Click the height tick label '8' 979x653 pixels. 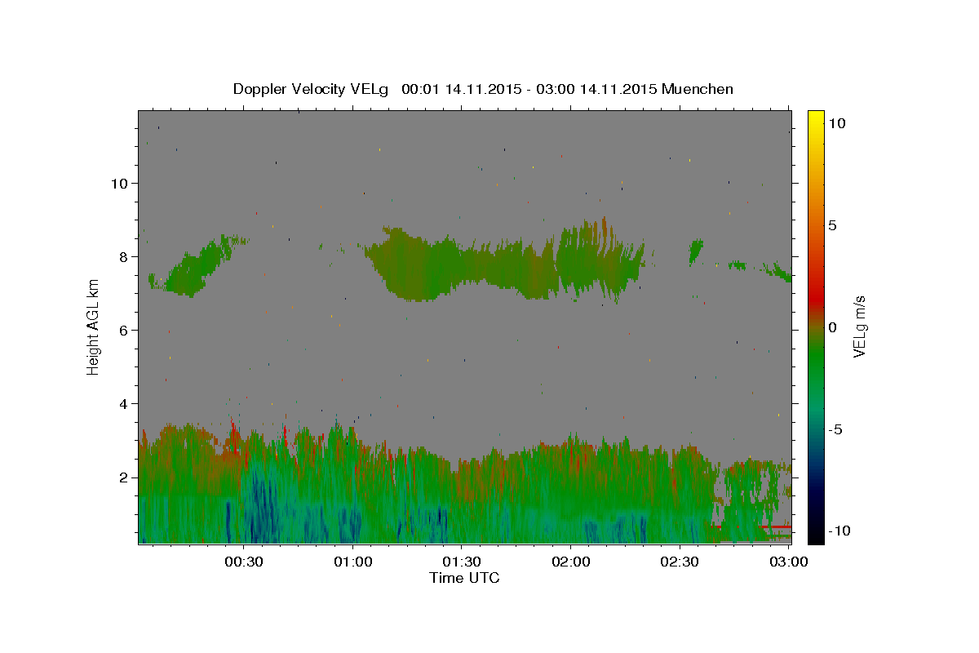[125, 257]
